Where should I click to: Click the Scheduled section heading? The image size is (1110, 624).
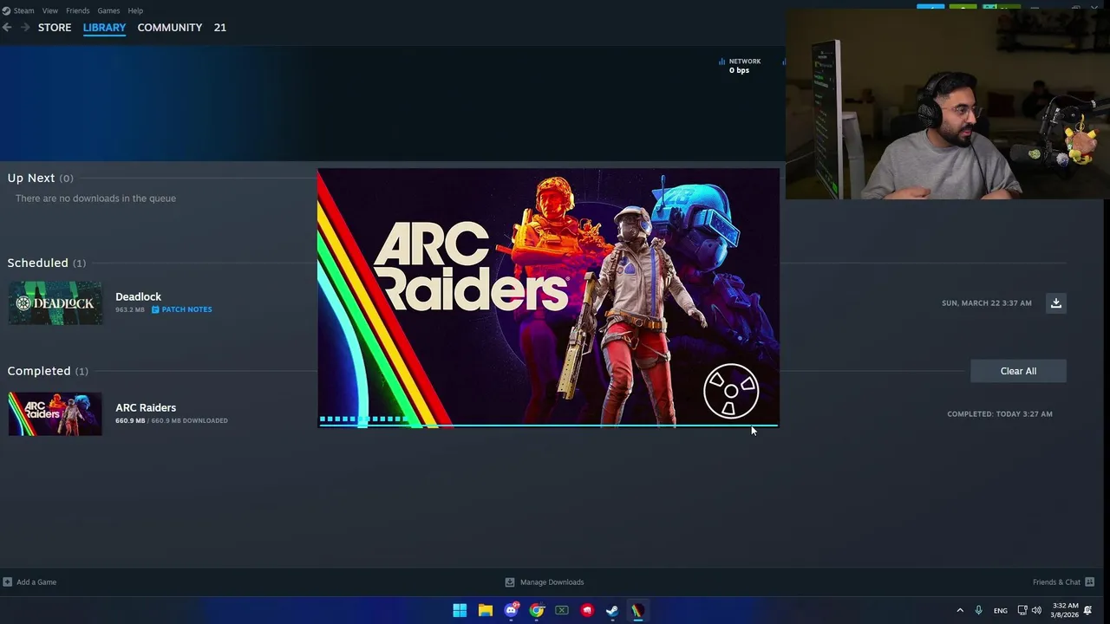tap(47, 263)
